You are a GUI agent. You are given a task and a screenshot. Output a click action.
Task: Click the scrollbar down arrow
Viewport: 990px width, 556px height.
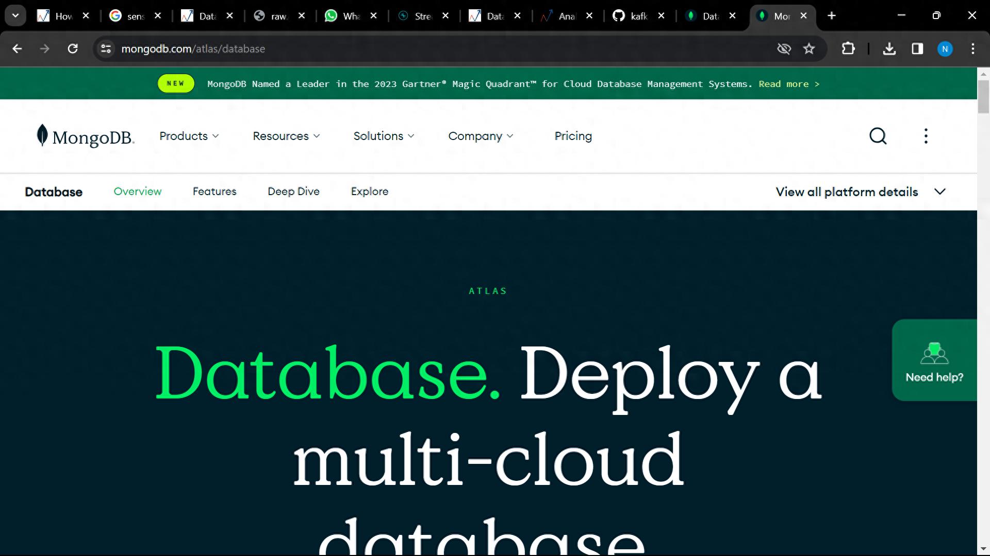[983, 549]
